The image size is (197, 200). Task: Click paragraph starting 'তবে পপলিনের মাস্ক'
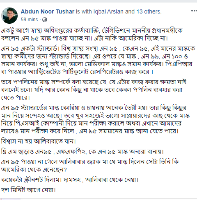(94, 90)
